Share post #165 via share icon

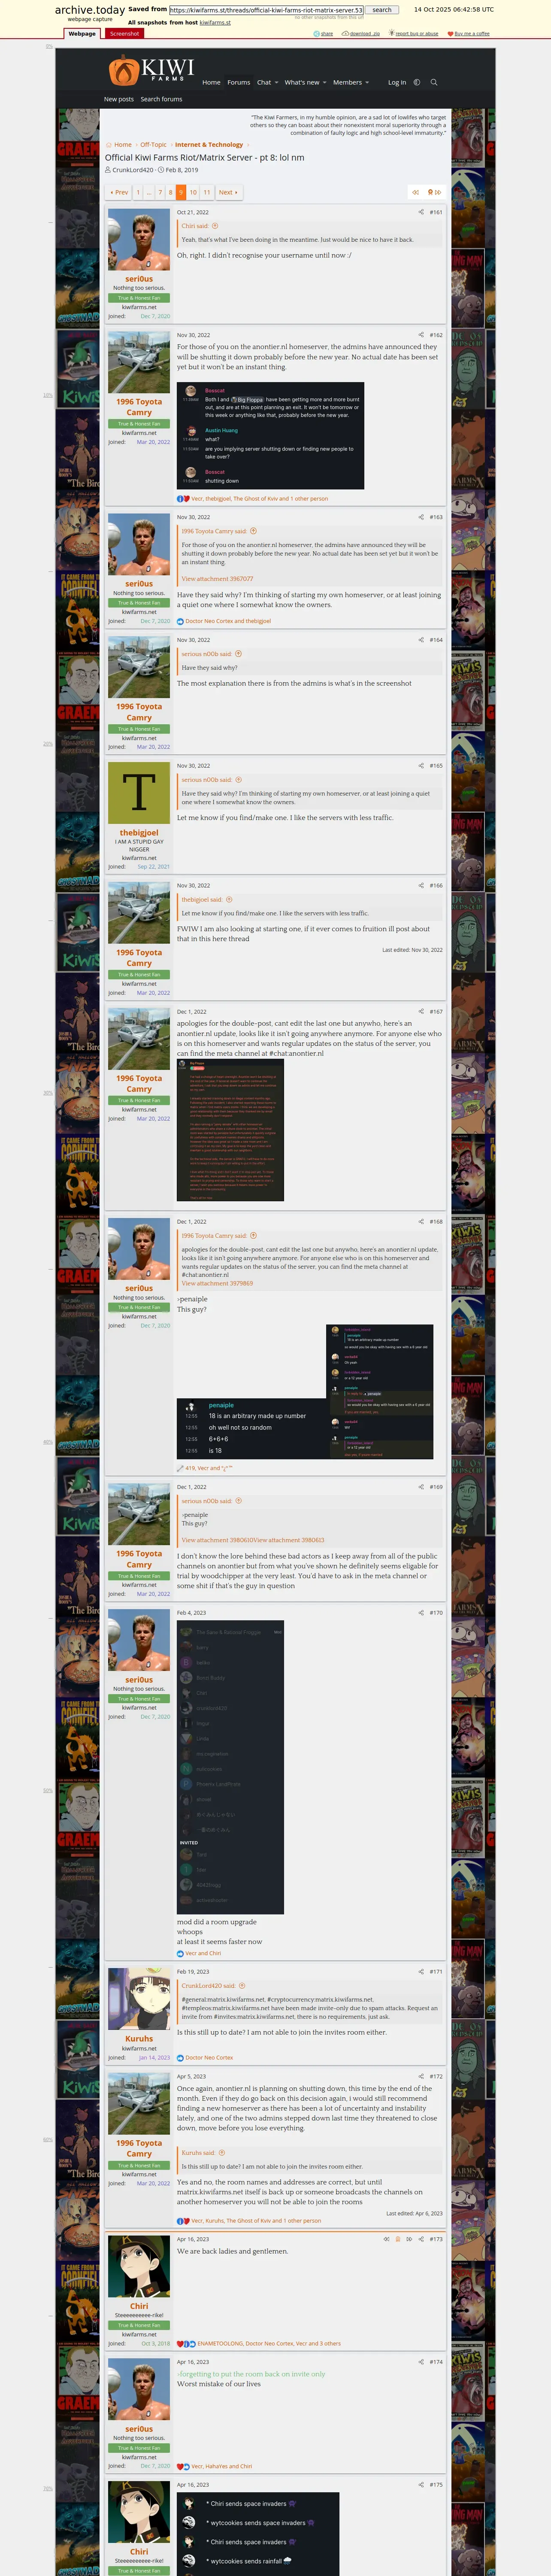(421, 765)
